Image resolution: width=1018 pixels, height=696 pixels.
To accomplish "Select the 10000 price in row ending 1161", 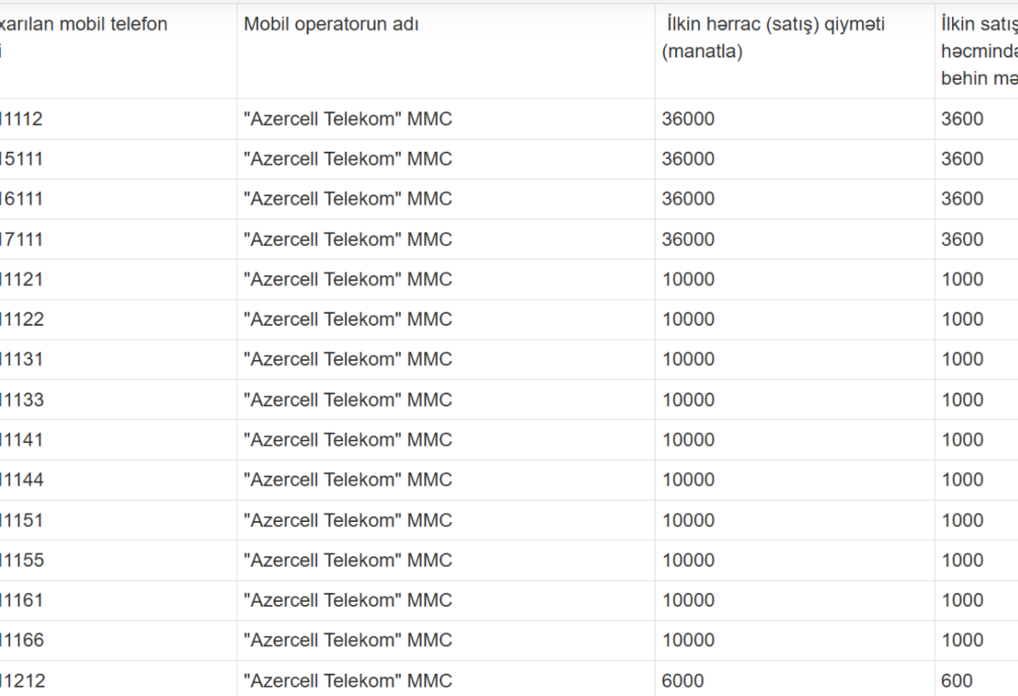I will pyautogui.click(x=688, y=600).
